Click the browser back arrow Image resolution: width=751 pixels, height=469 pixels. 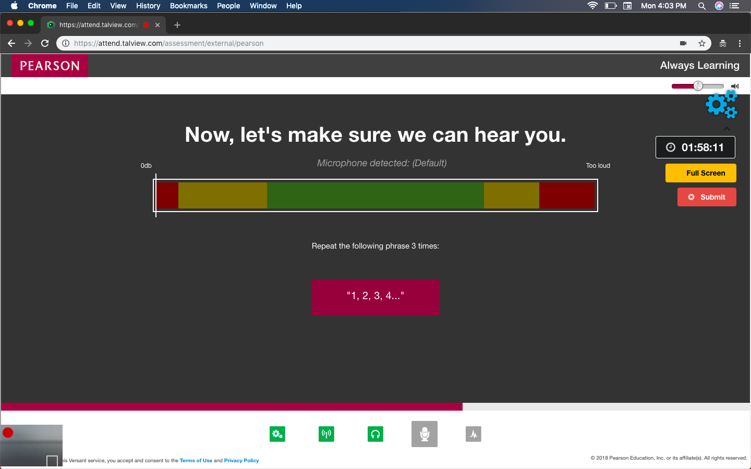(x=11, y=43)
